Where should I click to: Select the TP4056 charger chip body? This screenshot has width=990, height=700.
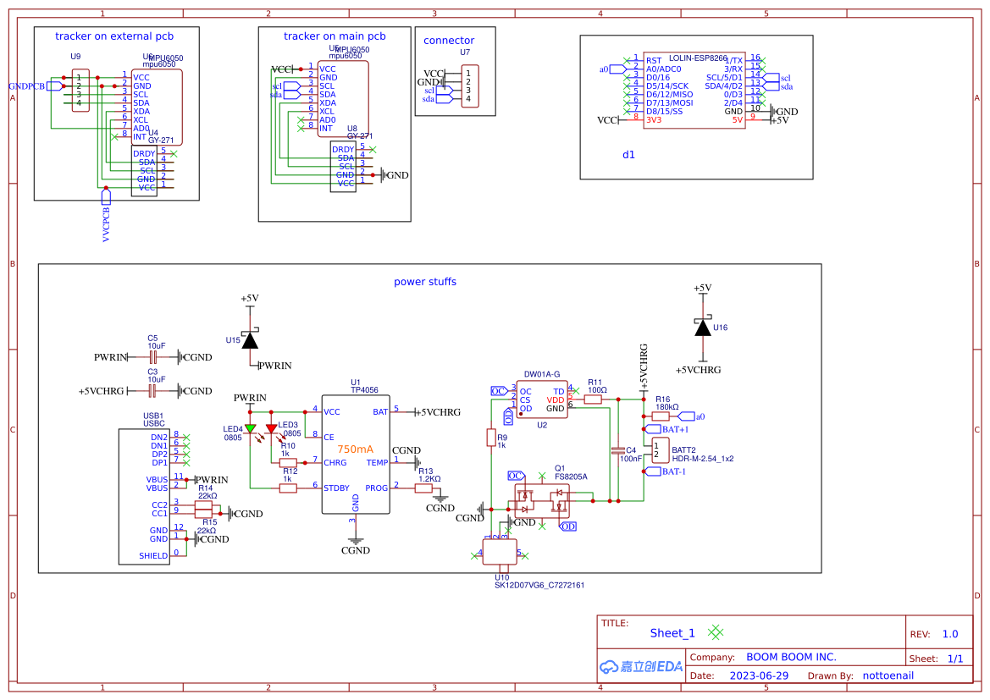pyautogui.click(x=355, y=454)
